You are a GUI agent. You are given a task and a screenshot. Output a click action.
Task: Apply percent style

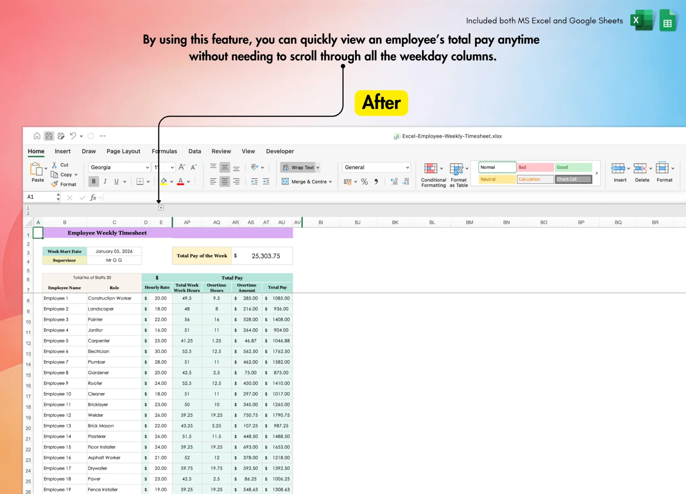click(364, 181)
